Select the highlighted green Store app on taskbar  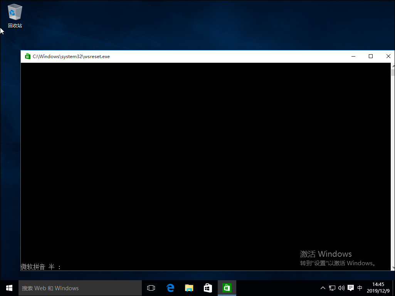[x=227, y=288]
